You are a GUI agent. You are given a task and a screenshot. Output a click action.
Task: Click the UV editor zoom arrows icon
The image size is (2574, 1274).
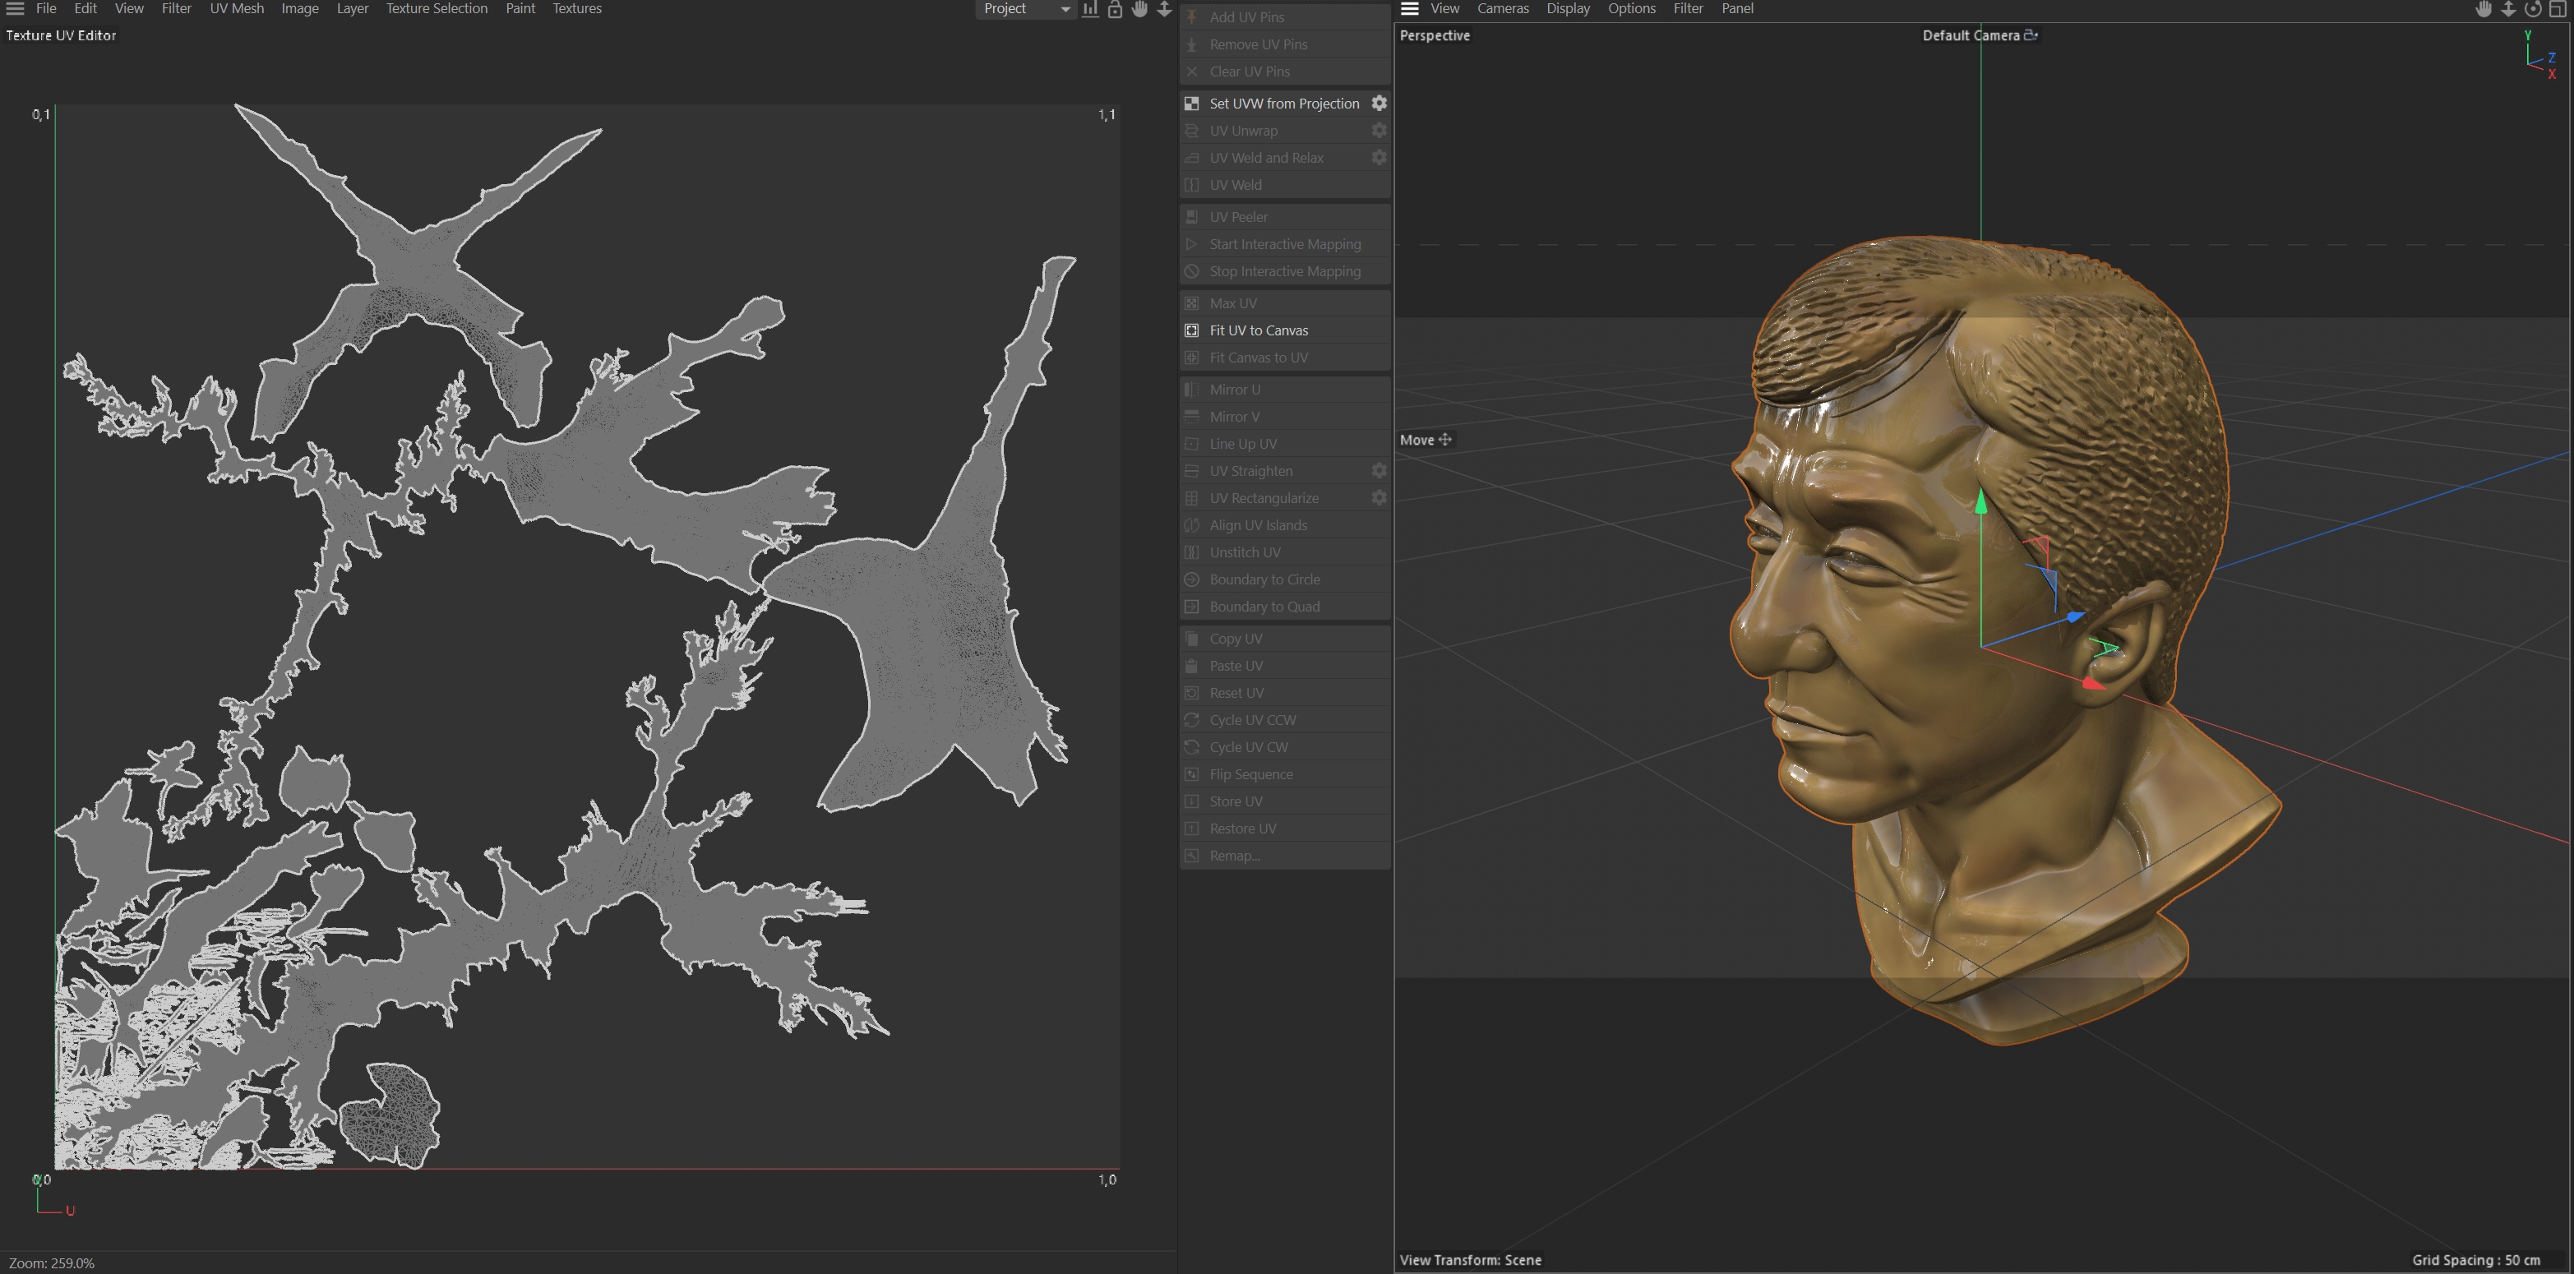click(x=1164, y=9)
